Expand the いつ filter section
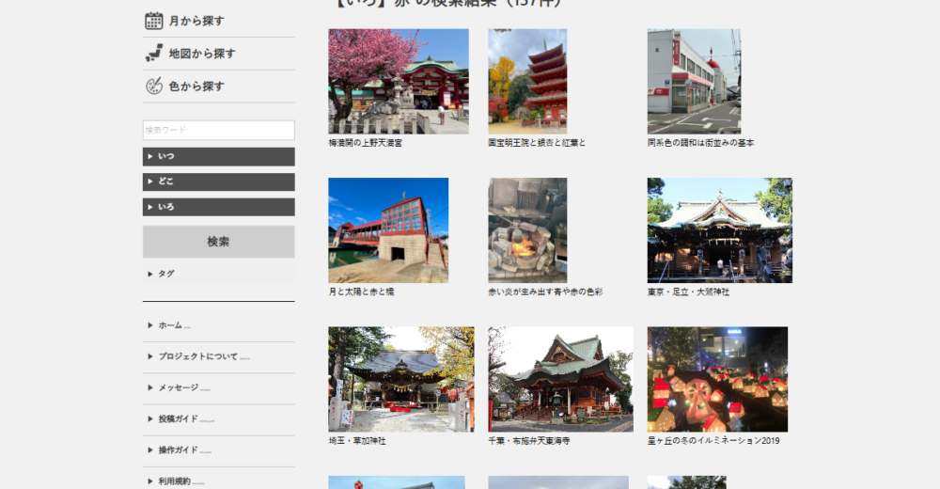Screen dimensions: 940x489 218,156
